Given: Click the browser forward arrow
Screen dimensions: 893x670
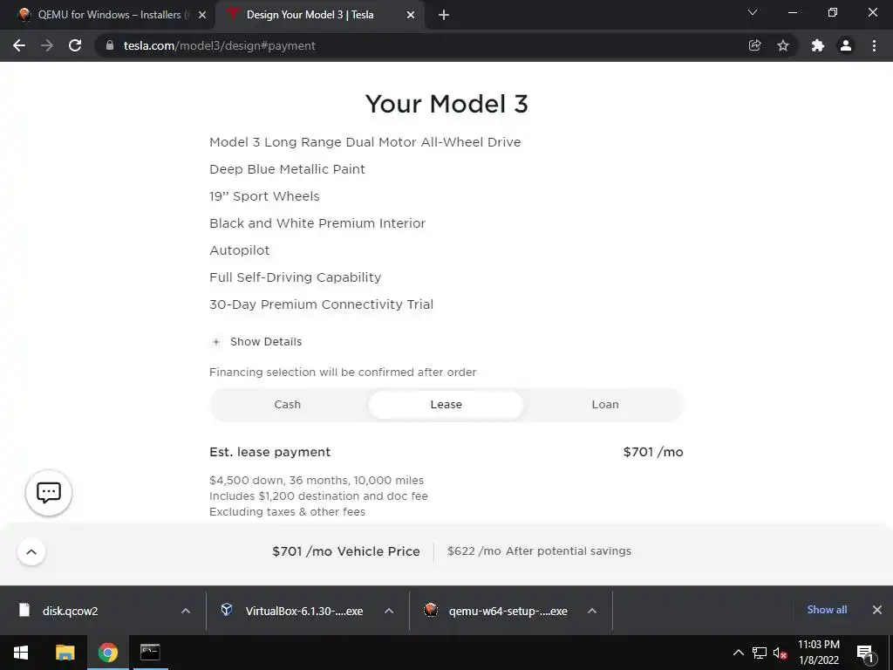Looking at the screenshot, I should pos(47,45).
